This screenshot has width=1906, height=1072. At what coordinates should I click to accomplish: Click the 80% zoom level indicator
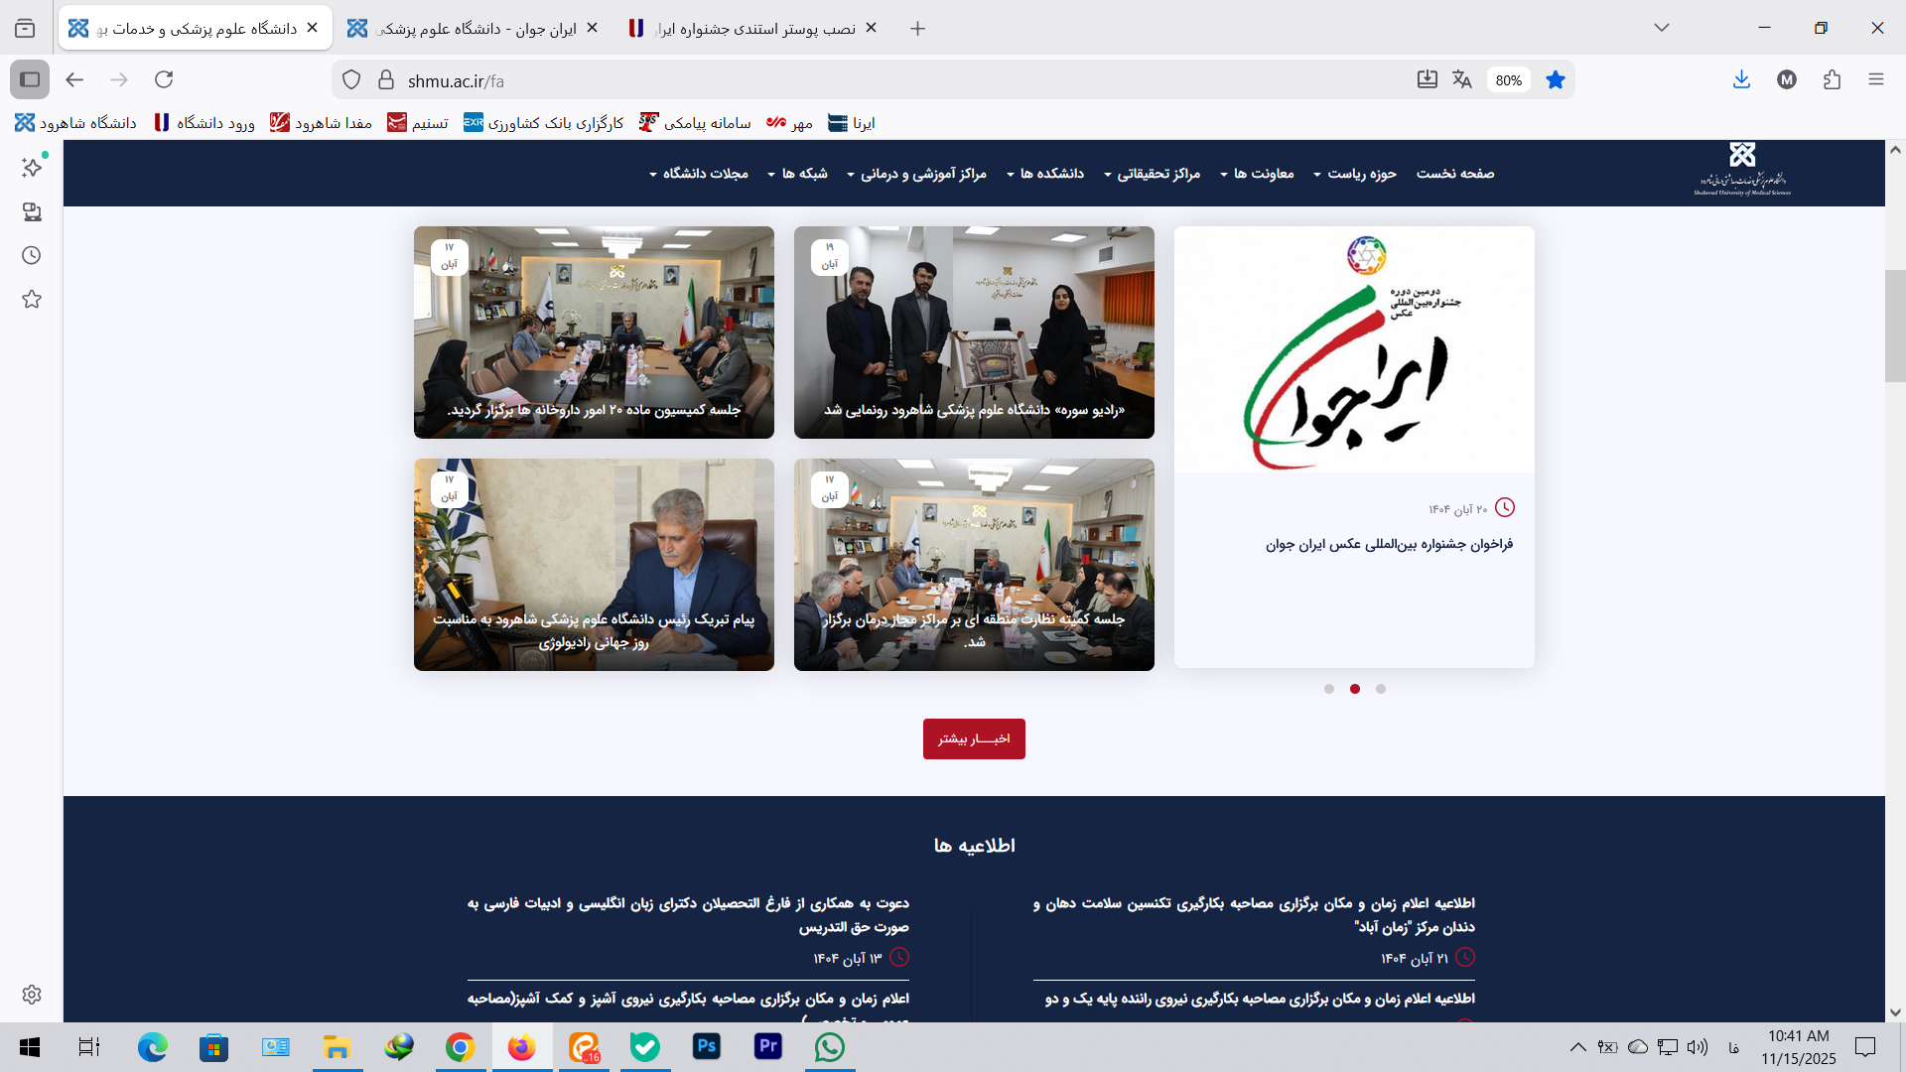1508,80
